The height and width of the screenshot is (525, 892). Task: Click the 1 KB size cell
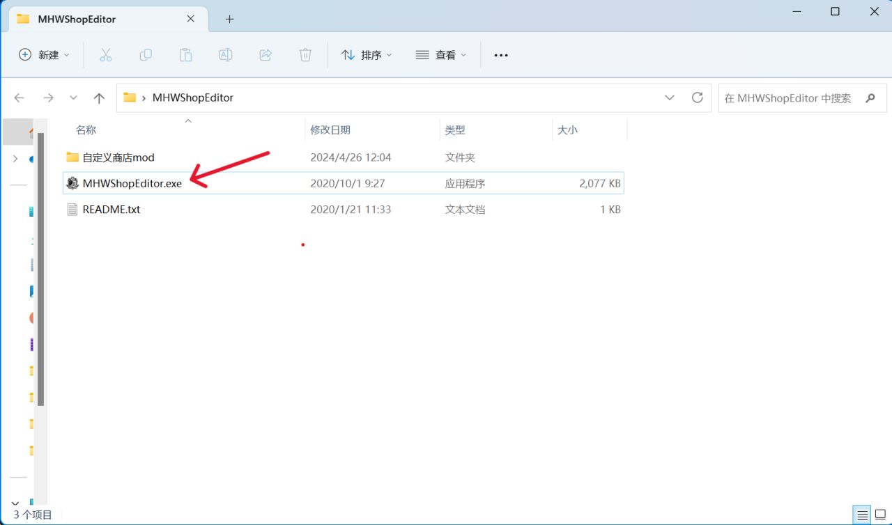tap(610, 209)
